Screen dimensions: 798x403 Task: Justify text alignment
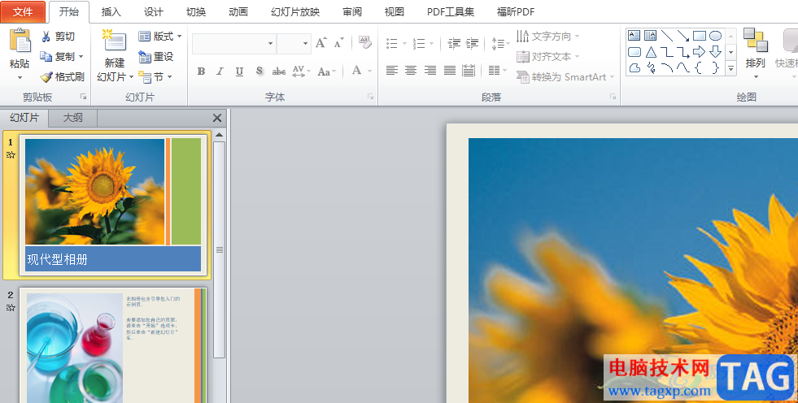click(449, 70)
